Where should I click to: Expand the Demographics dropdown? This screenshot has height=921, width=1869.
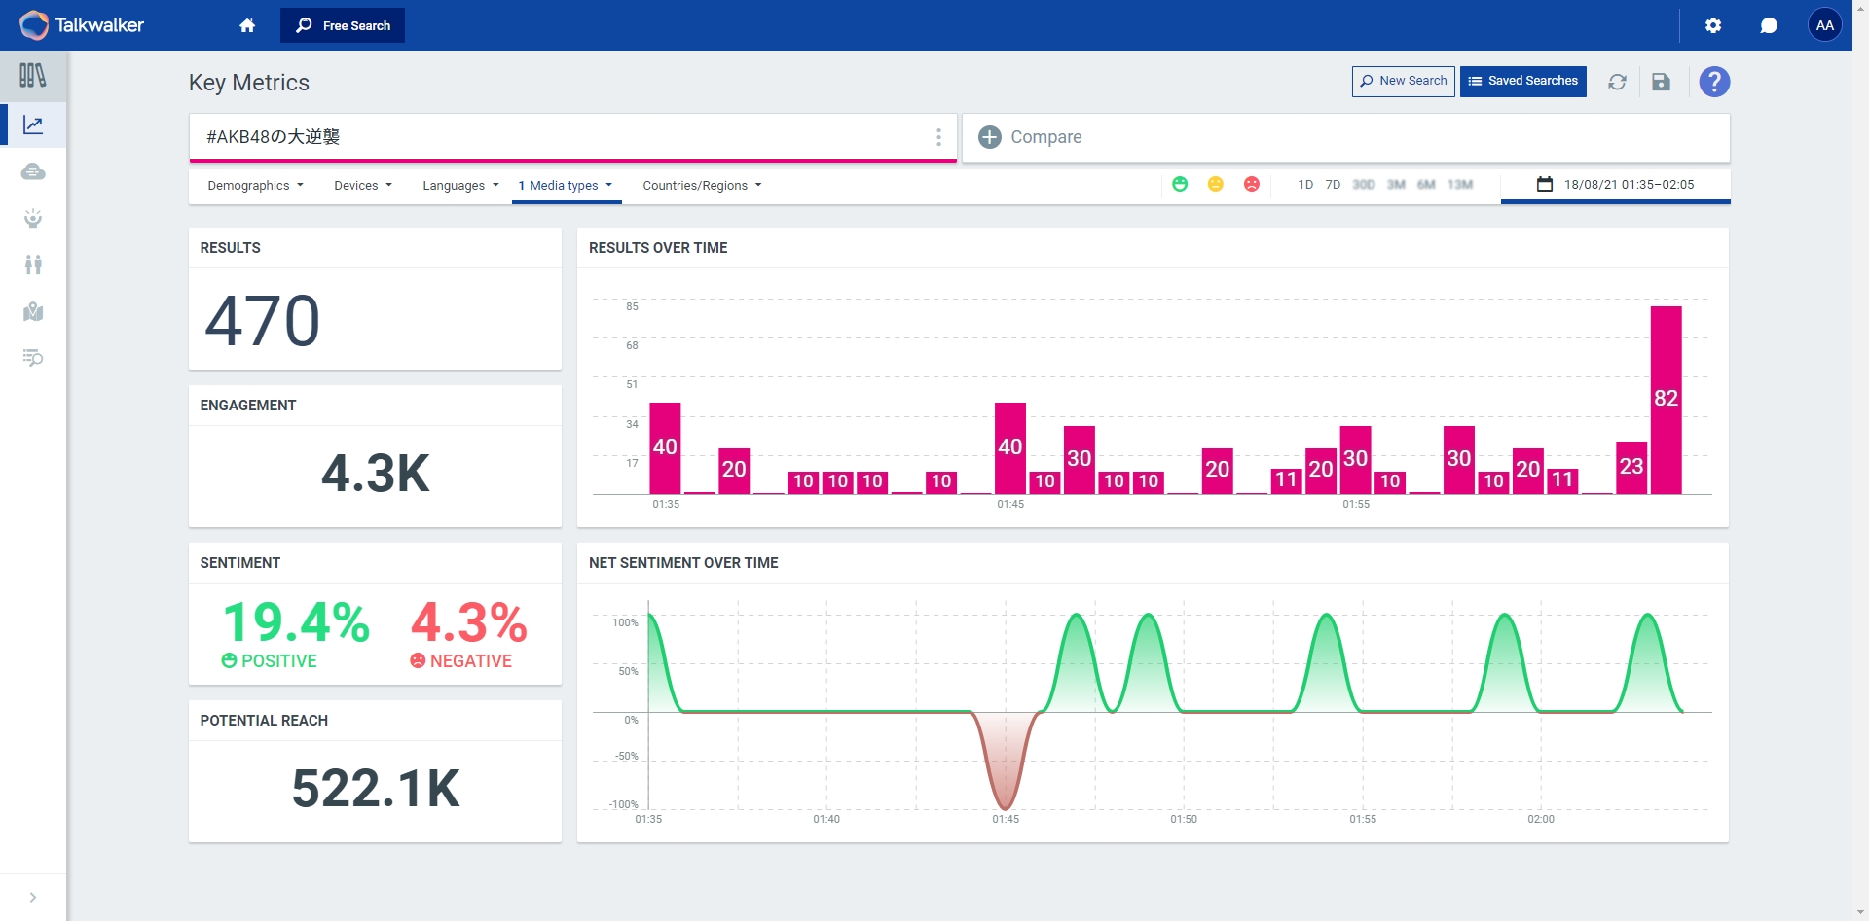[x=255, y=185]
